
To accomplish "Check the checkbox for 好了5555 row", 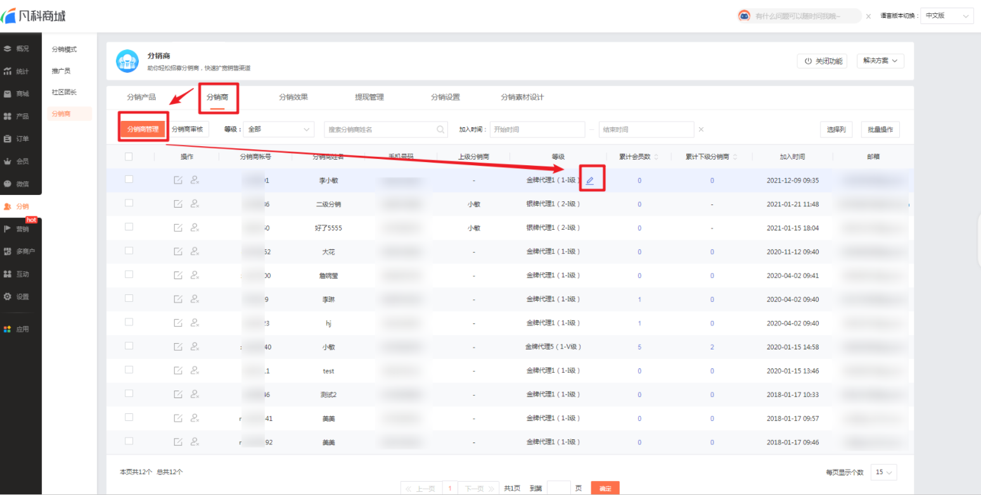I will click(x=129, y=227).
